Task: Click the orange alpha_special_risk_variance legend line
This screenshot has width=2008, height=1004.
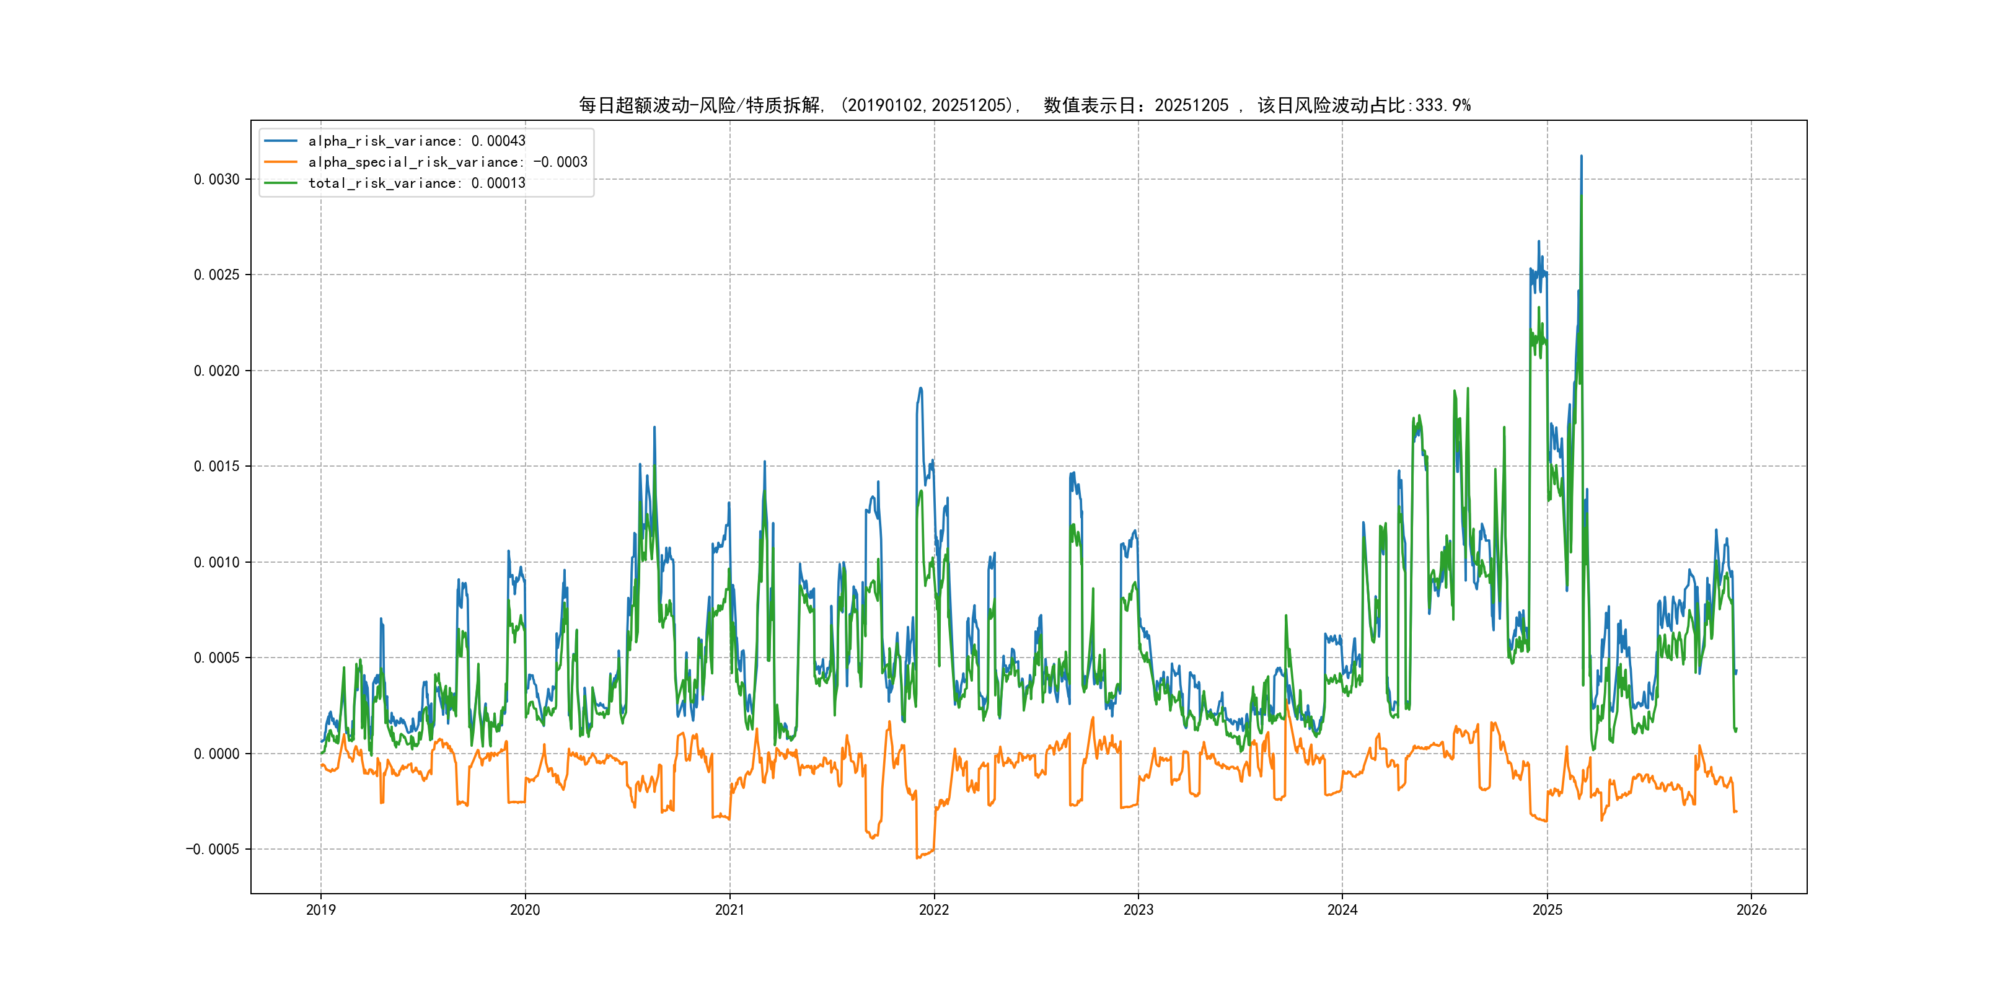Action: coord(281,162)
